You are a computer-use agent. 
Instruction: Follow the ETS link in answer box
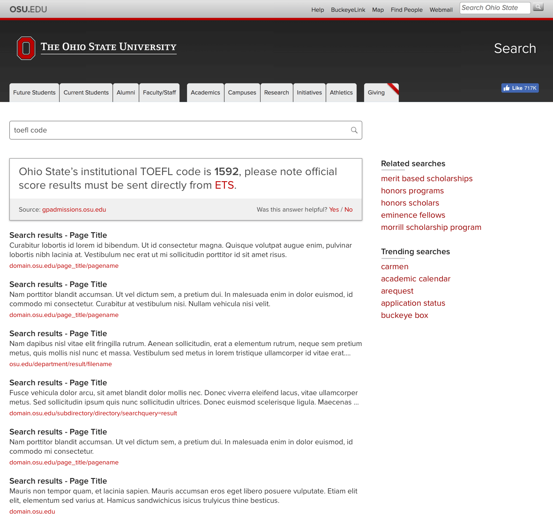[x=224, y=185]
